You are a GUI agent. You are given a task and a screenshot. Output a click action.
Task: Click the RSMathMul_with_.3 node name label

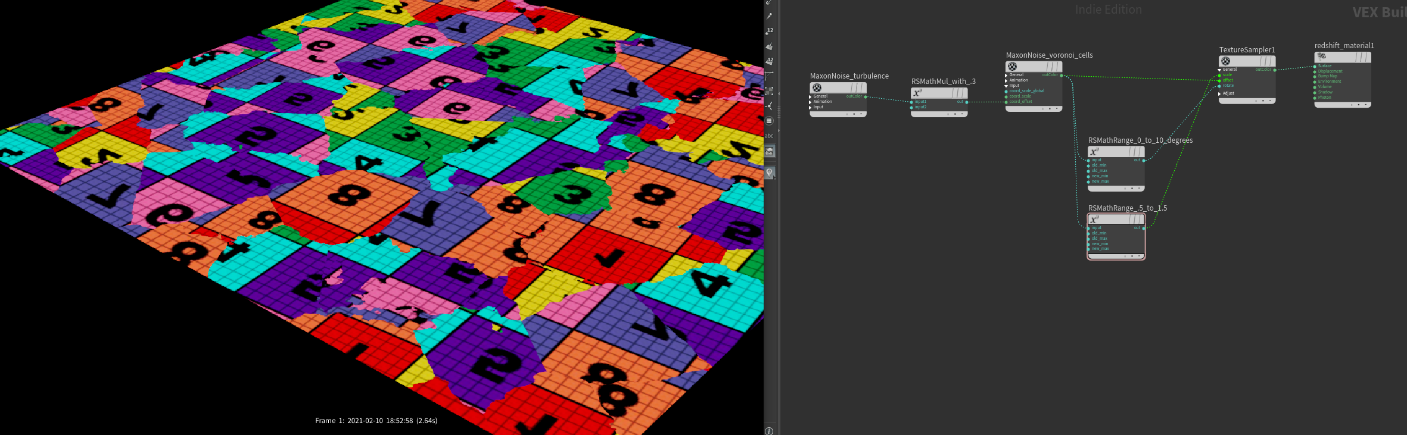coord(943,82)
